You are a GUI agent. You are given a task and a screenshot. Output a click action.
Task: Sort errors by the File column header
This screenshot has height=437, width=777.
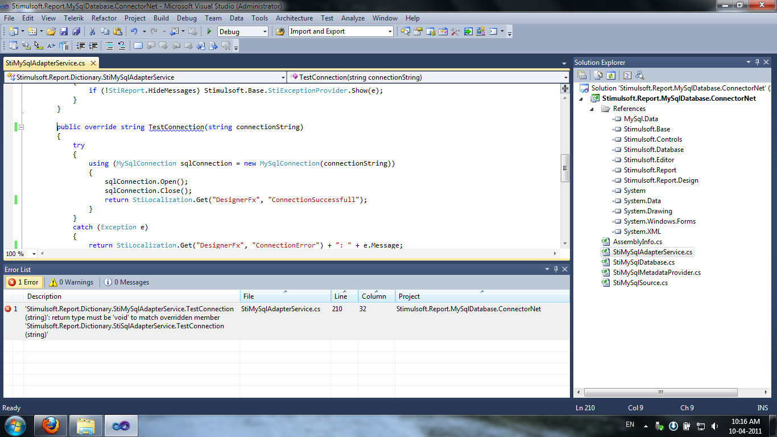click(x=286, y=296)
